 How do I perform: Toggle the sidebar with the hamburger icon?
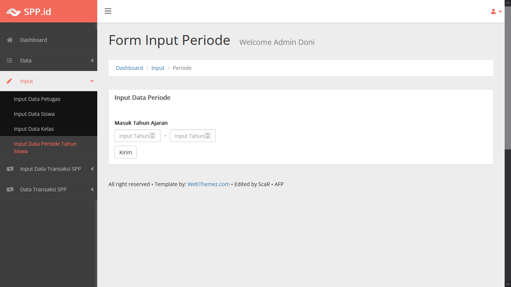click(108, 11)
